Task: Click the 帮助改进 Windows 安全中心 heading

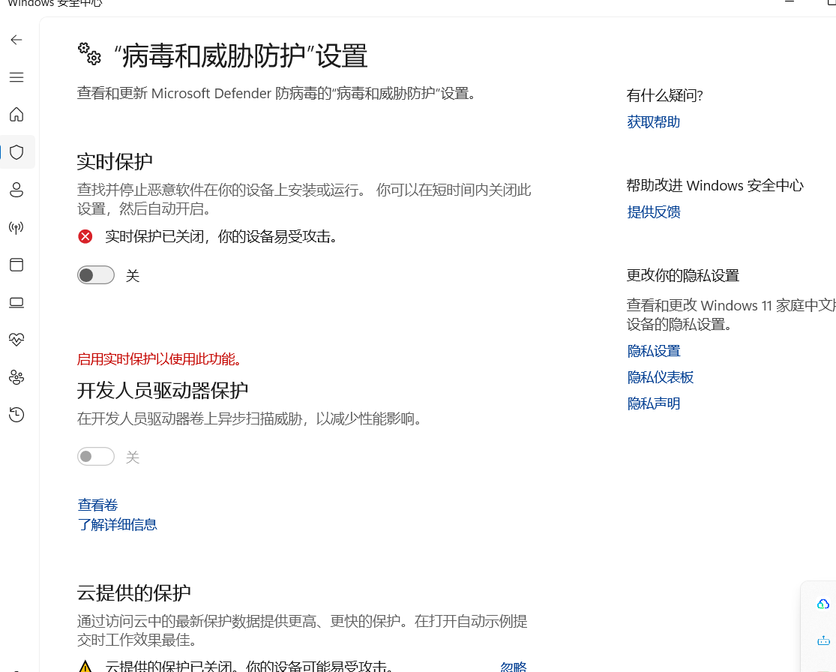Action: [x=715, y=185]
